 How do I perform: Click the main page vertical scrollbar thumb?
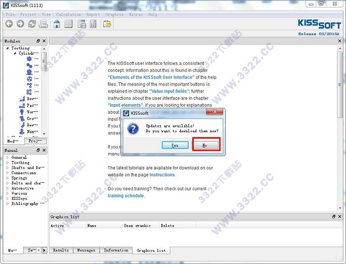click(340, 85)
